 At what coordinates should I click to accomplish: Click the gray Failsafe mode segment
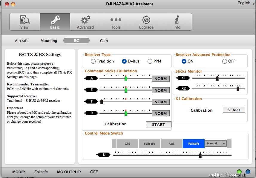pos(149,144)
